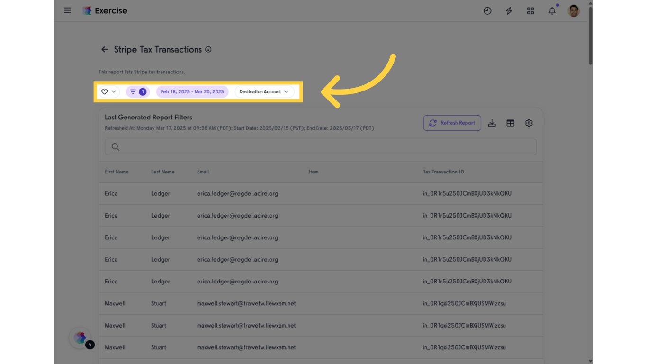Screen dimensions: 647x364
Task: Go back using the left arrow
Action: [x=105, y=49]
